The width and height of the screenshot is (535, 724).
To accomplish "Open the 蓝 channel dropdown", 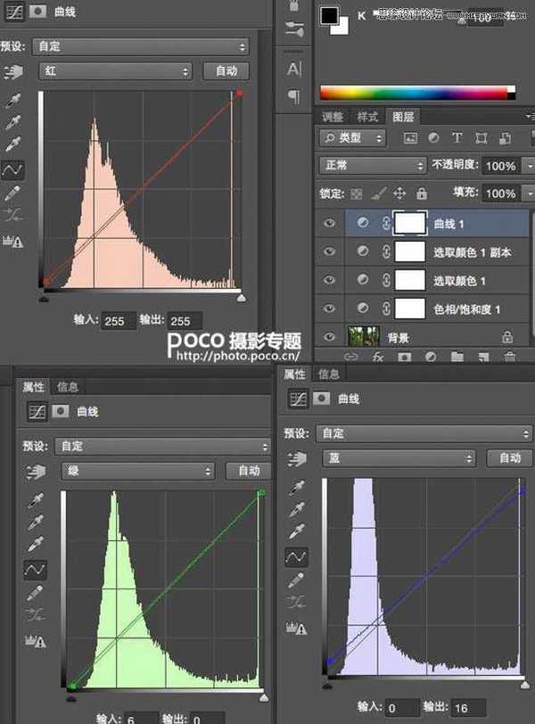I will (397, 457).
